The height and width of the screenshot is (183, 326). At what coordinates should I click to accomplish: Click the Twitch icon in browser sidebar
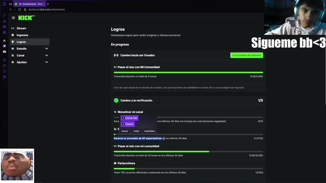(4, 46)
